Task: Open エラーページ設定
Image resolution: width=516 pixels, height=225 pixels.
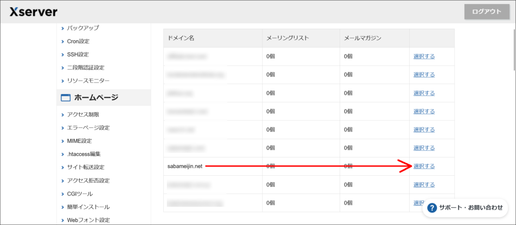Action: pyautogui.click(x=88, y=128)
